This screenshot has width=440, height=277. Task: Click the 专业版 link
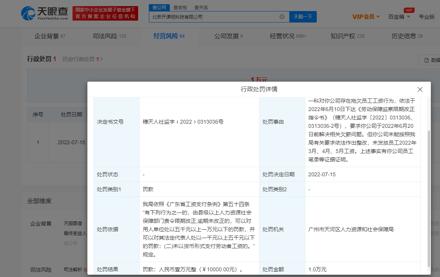pos(427,17)
